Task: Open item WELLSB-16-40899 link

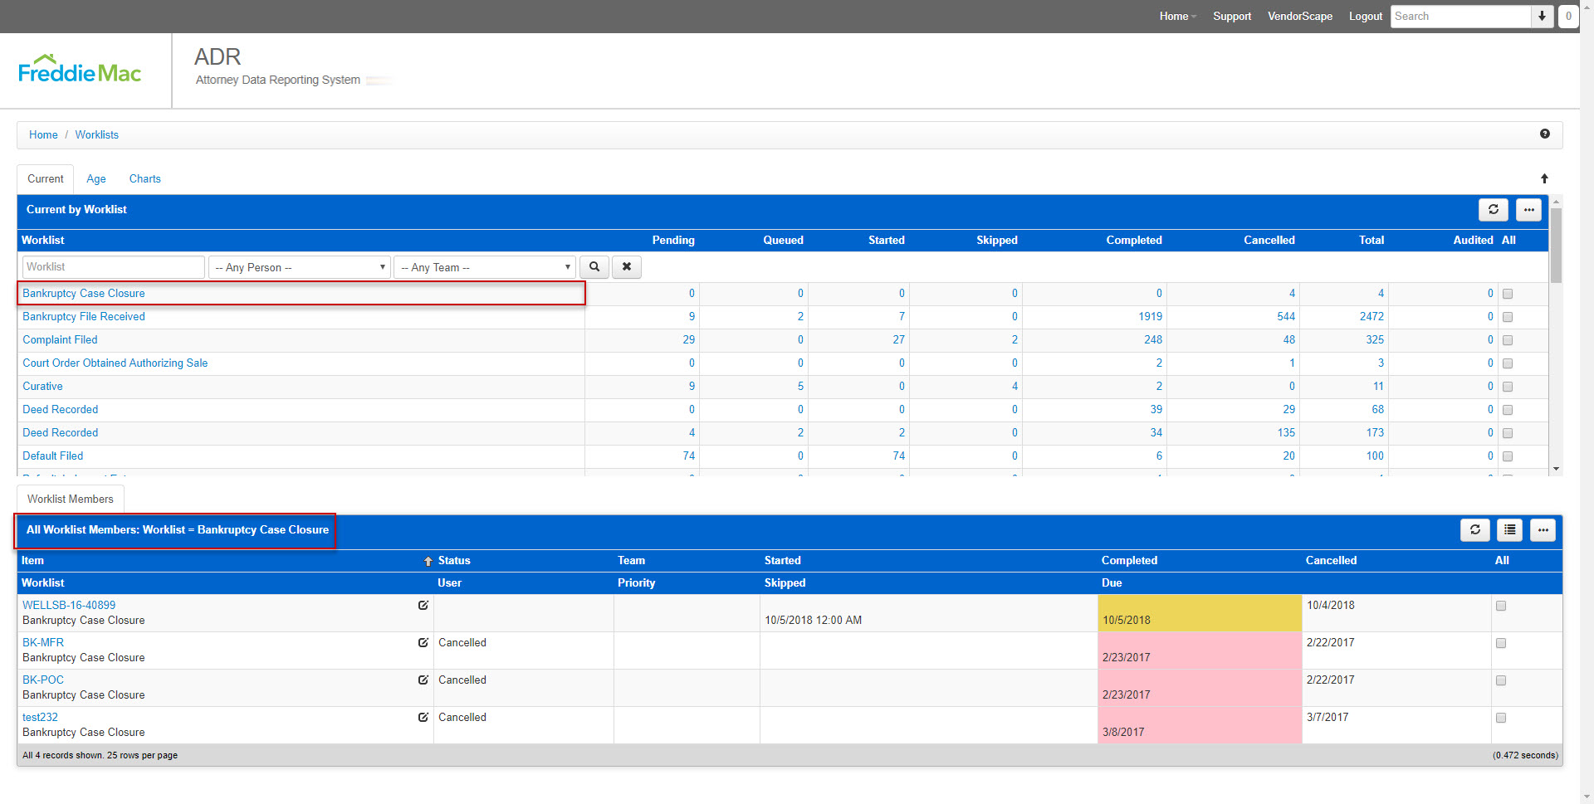Action: click(69, 606)
